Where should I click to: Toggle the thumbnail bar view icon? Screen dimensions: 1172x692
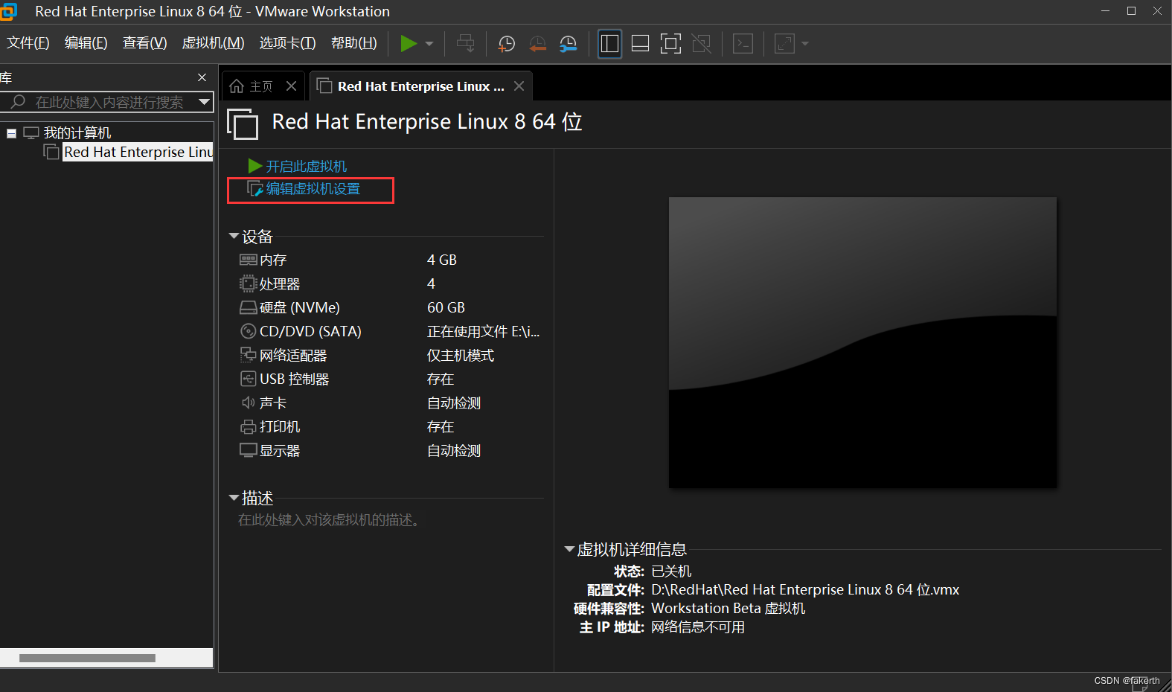click(640, 44)
